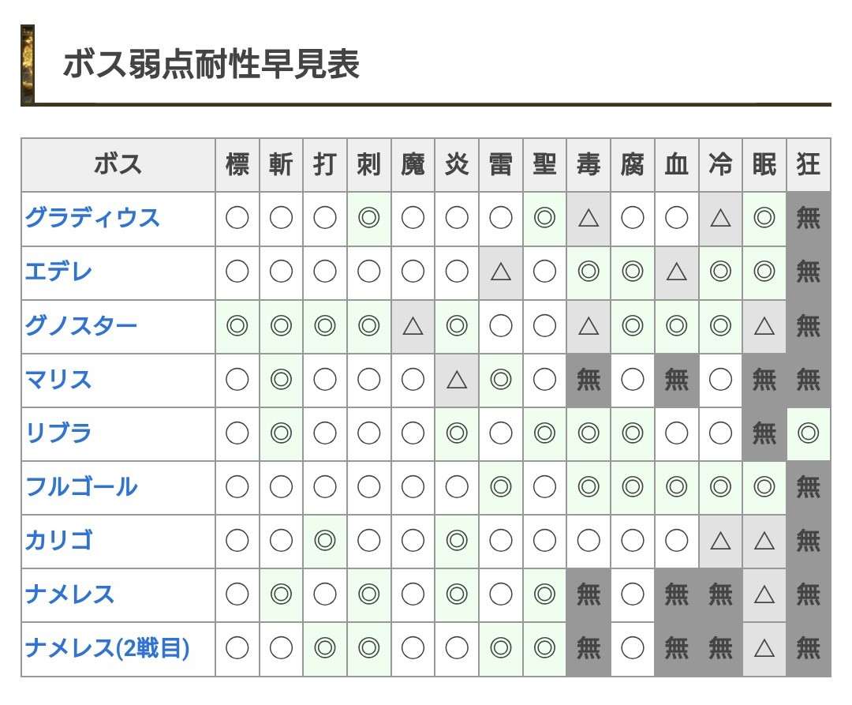This screenshot has width=852, height=705.
Task: Click the ボス column header
Action: pyautogui.click(x=118, y=164)
